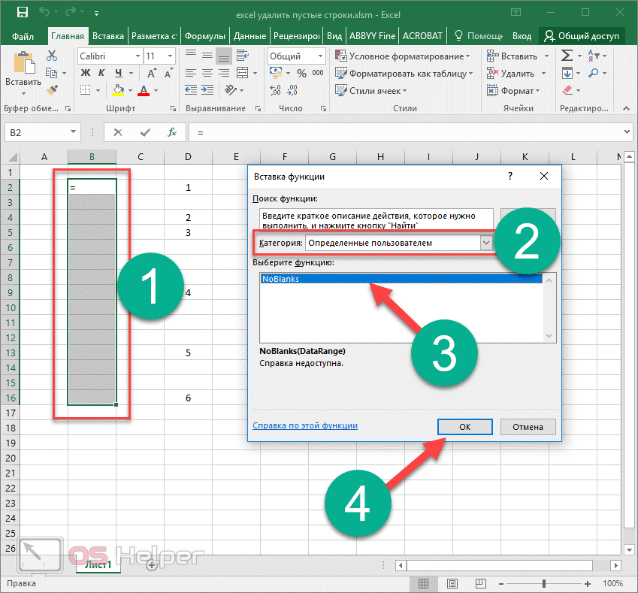The image size is (638, 593).
Task: Click the AutoSum sigma icon
Action: coord(567,56)
